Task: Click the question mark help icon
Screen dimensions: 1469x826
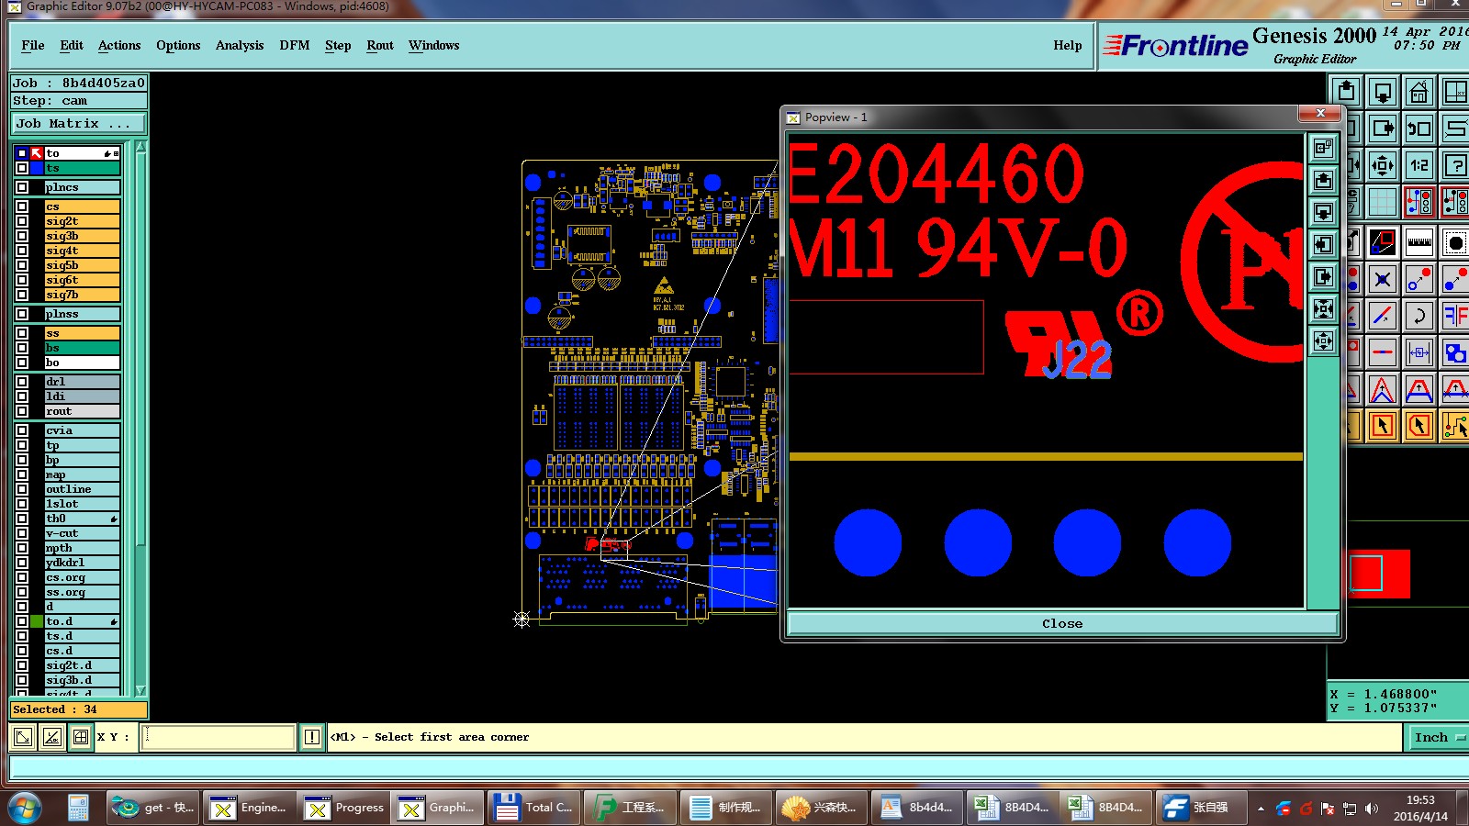Action: 1455,165
